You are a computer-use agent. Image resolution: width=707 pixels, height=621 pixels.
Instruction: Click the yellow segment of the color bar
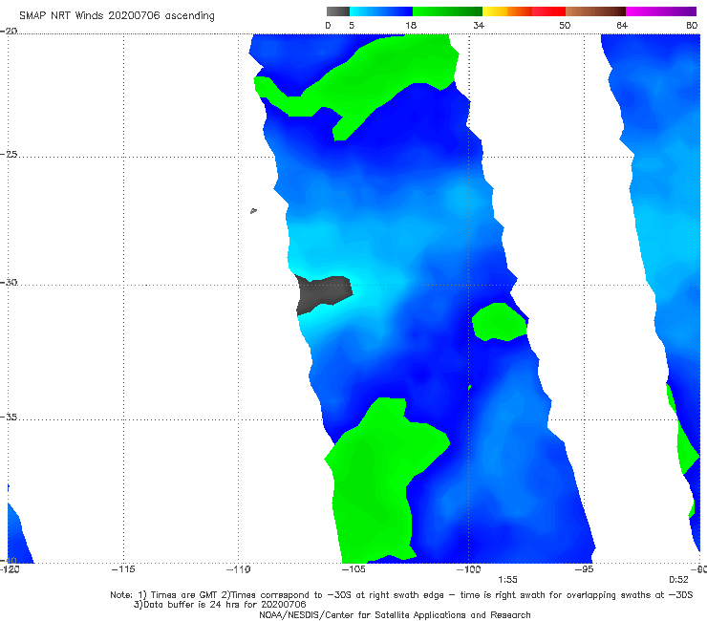pos(495,11)
